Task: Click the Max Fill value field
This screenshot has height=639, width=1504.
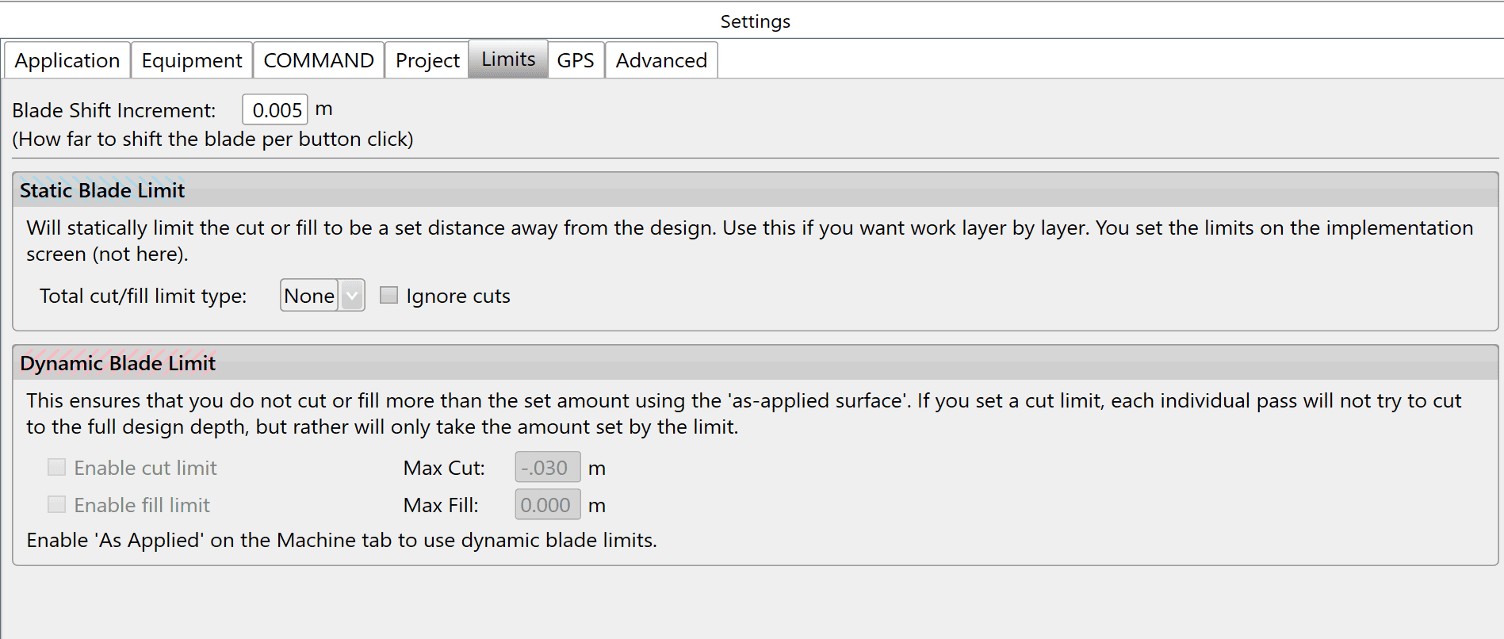Action: tap(548, 504)
